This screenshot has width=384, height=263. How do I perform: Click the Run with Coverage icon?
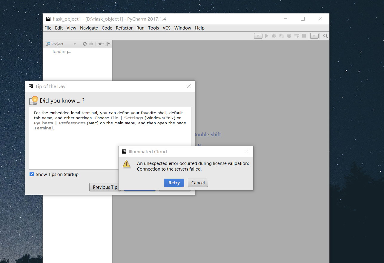pyautogui.click(x=282, y=36)
